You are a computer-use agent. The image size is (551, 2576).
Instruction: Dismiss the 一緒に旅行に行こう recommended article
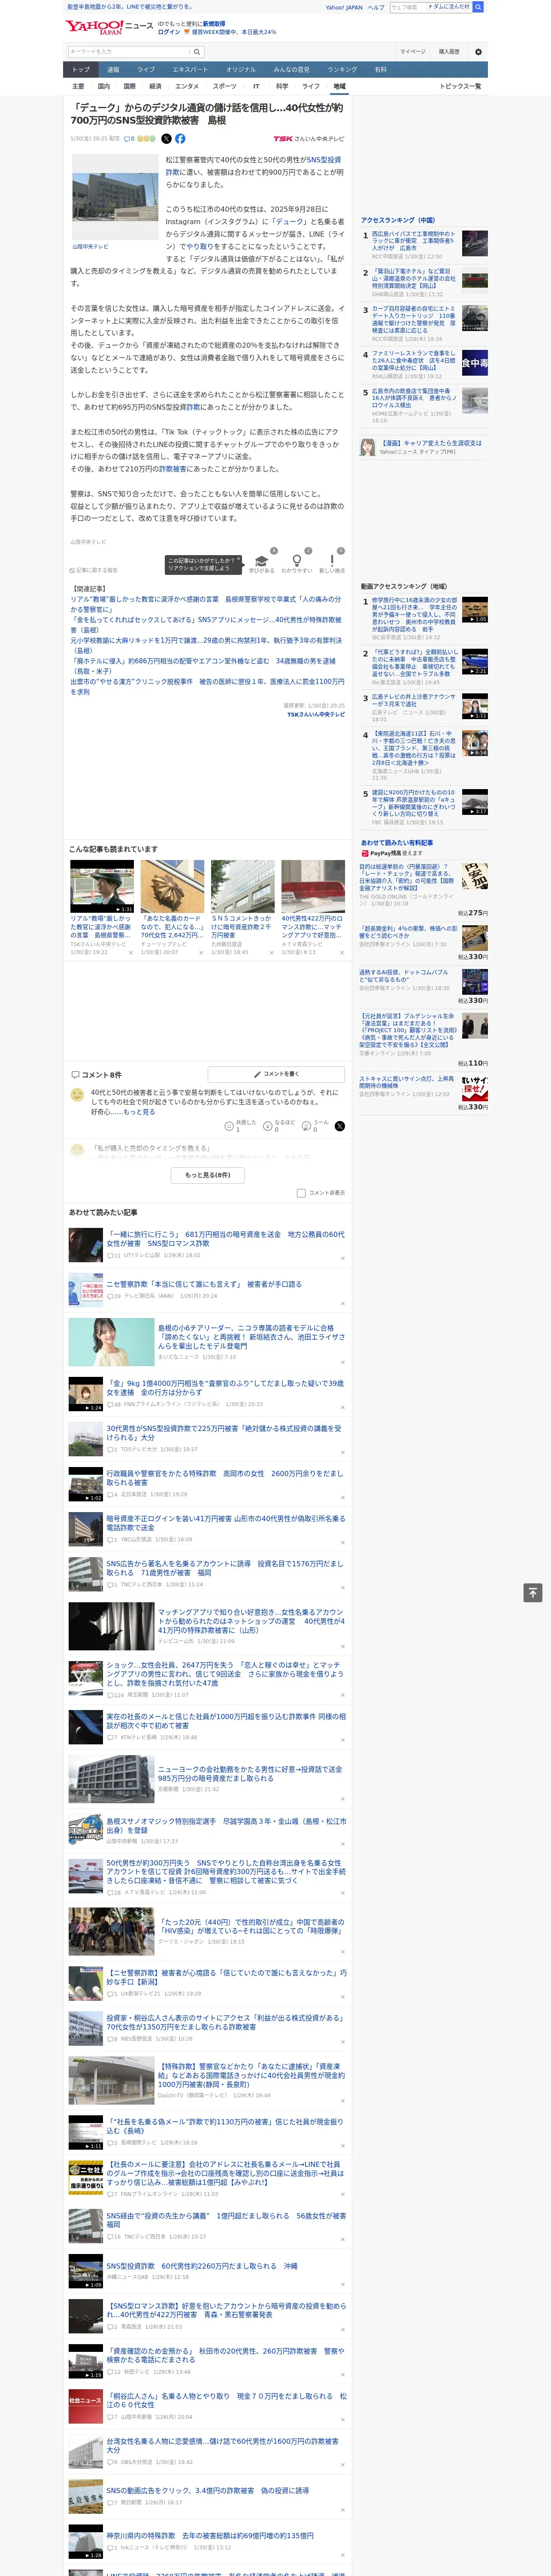(x=342, y=1258)
